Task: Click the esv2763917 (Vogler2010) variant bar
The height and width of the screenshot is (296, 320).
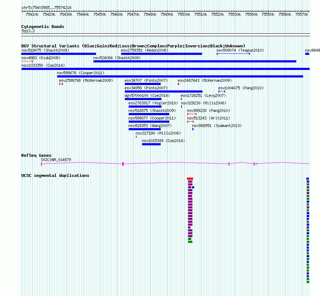Action: (x=145, y=107)
